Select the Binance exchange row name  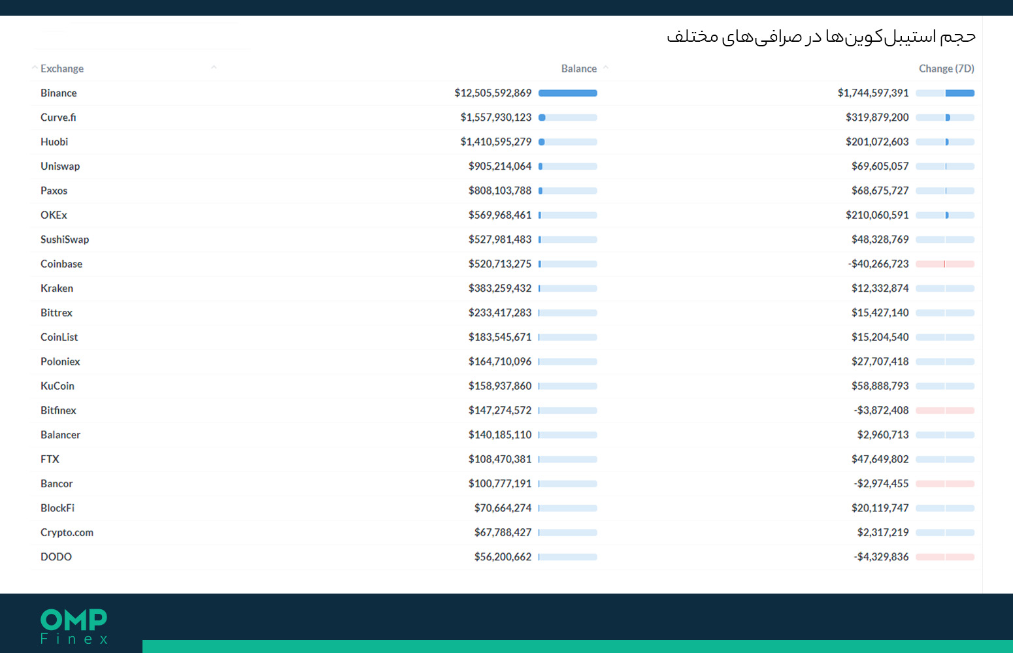click(x=59, y=93)
